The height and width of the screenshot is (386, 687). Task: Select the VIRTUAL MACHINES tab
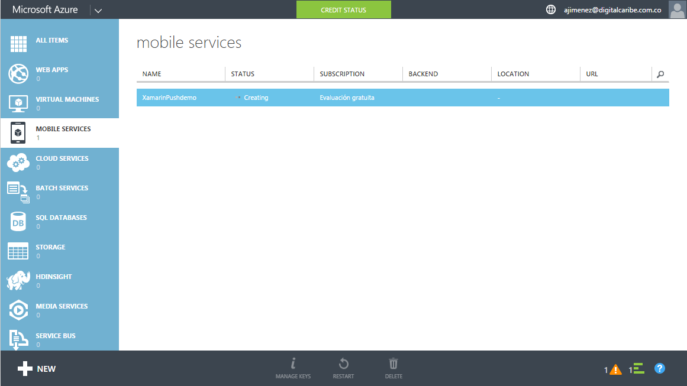[60, 103]
